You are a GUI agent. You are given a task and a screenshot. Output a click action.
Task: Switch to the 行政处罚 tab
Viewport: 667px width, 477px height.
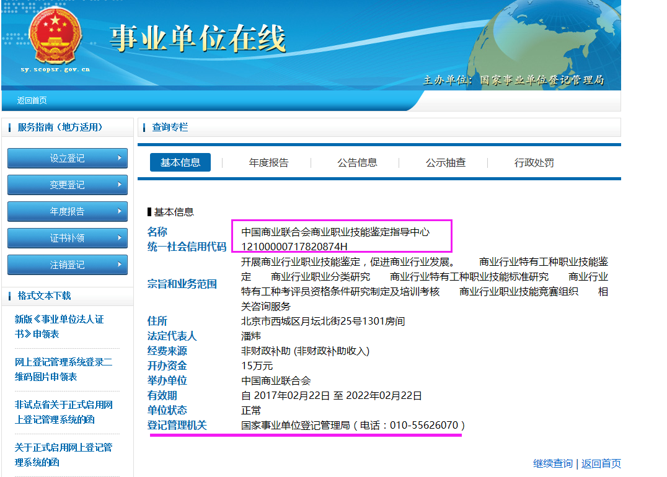point(534,163)
